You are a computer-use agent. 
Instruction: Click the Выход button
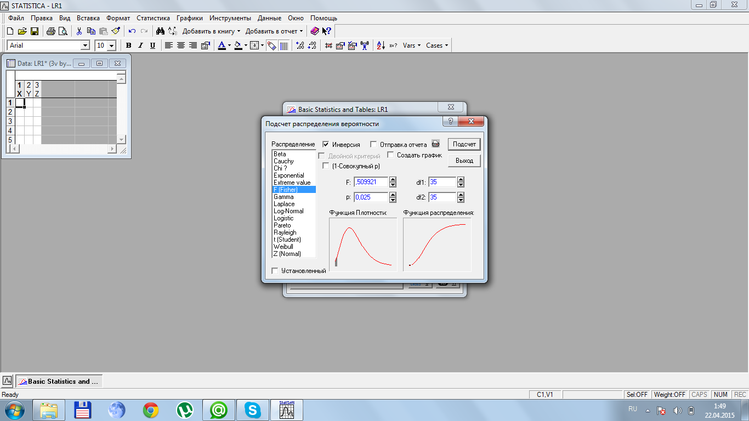(x=464, y=161)
